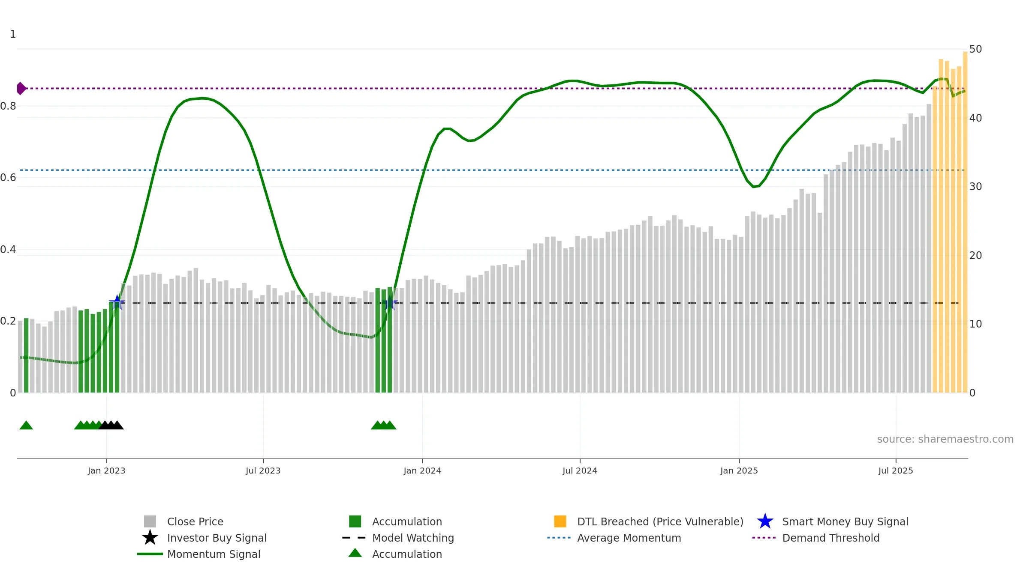1029x578 pixels.
Task: Toggle Model Watching legend entry
Action: (x=412, y=538)
